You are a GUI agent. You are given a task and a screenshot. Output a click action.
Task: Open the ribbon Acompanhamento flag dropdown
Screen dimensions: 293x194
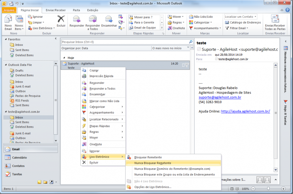(x=205, y=28)
